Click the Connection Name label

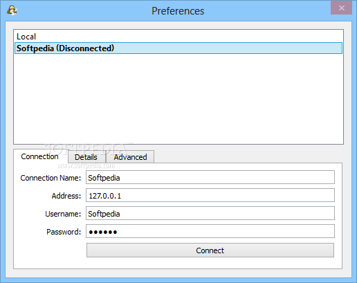(x=51, y=178)
